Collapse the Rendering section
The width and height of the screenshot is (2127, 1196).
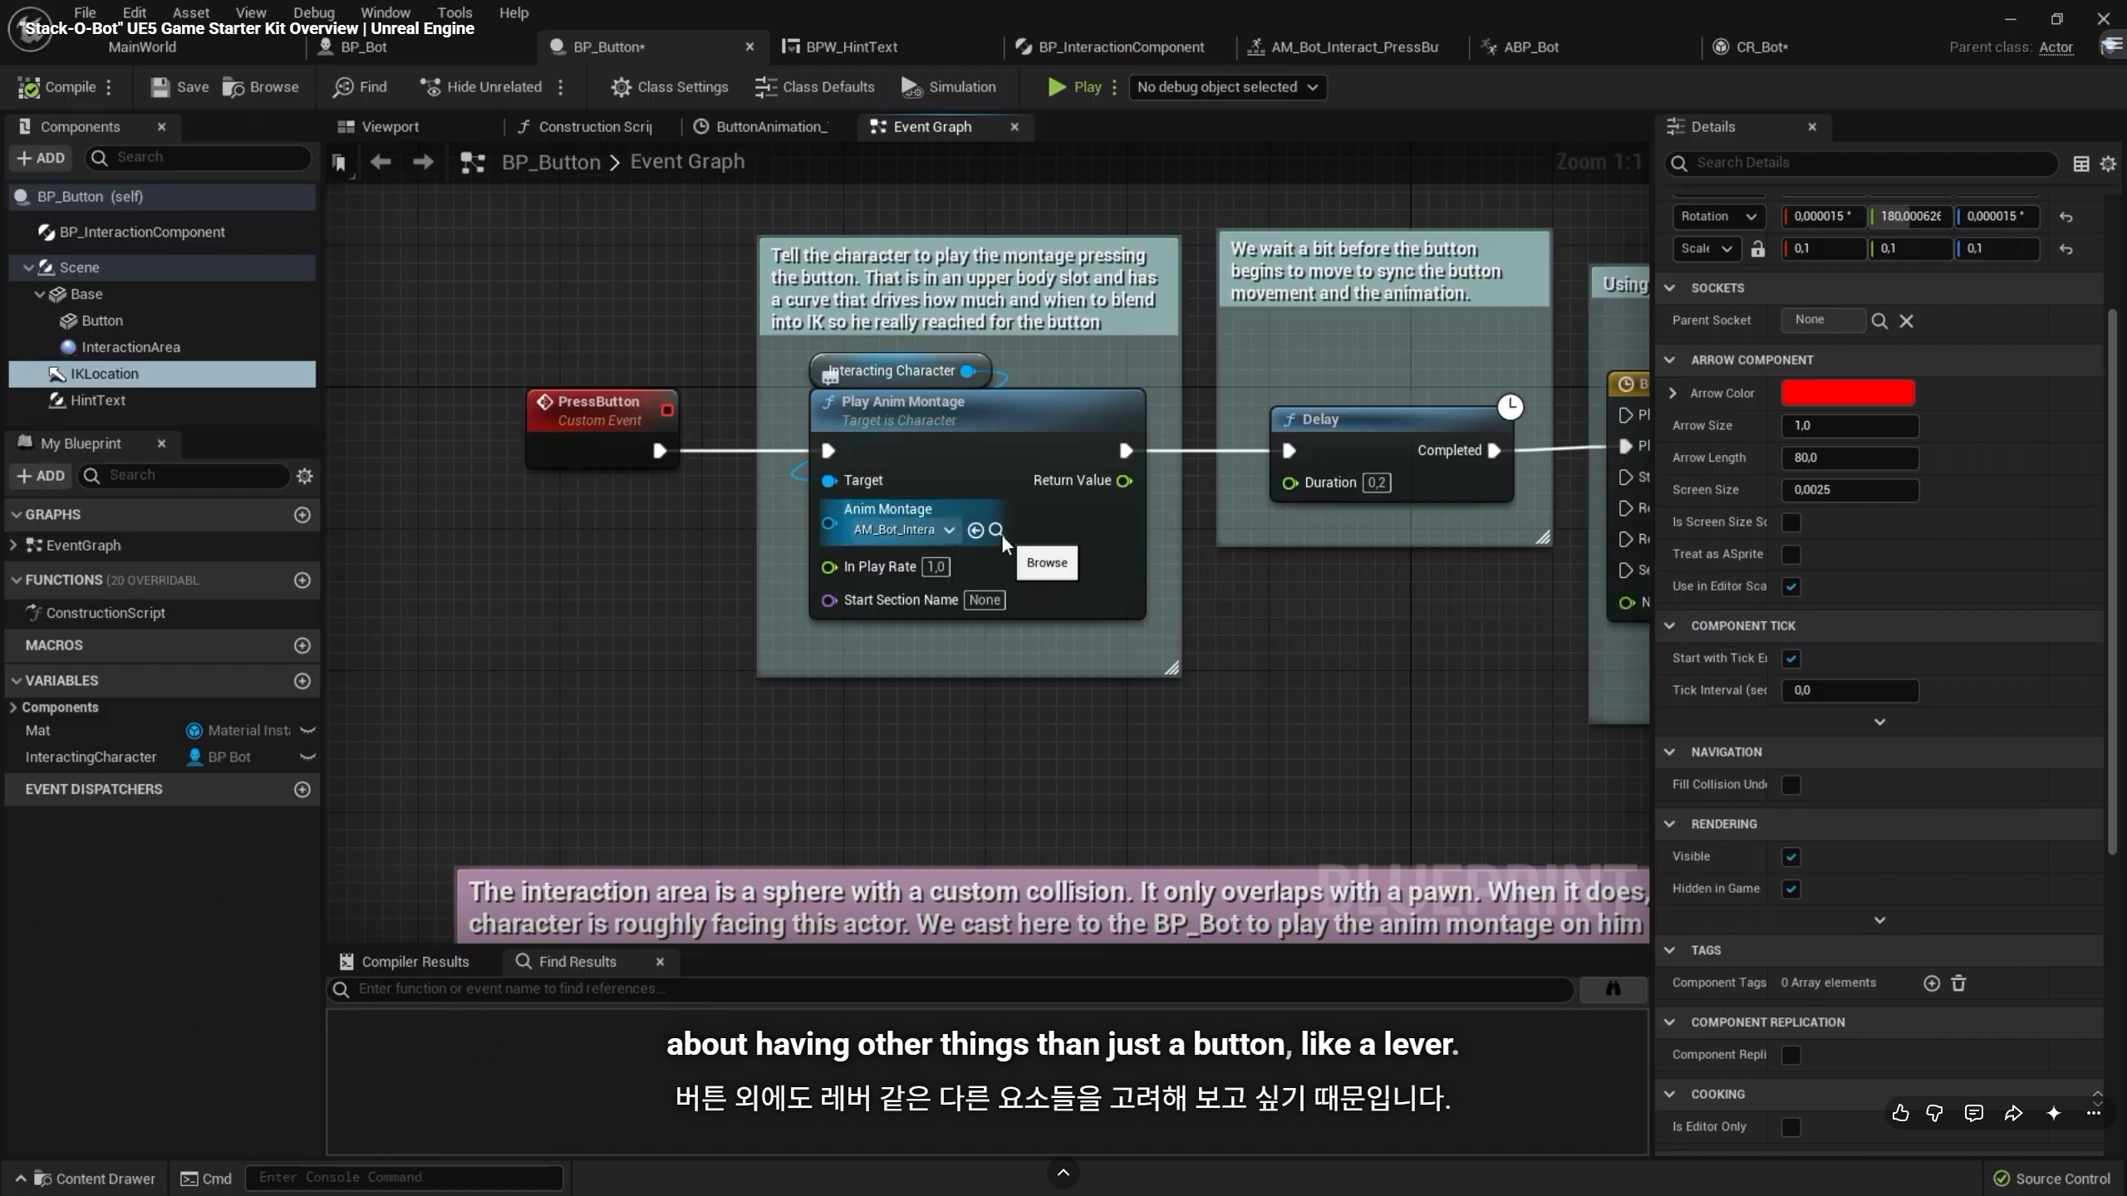coord(1670,824)
